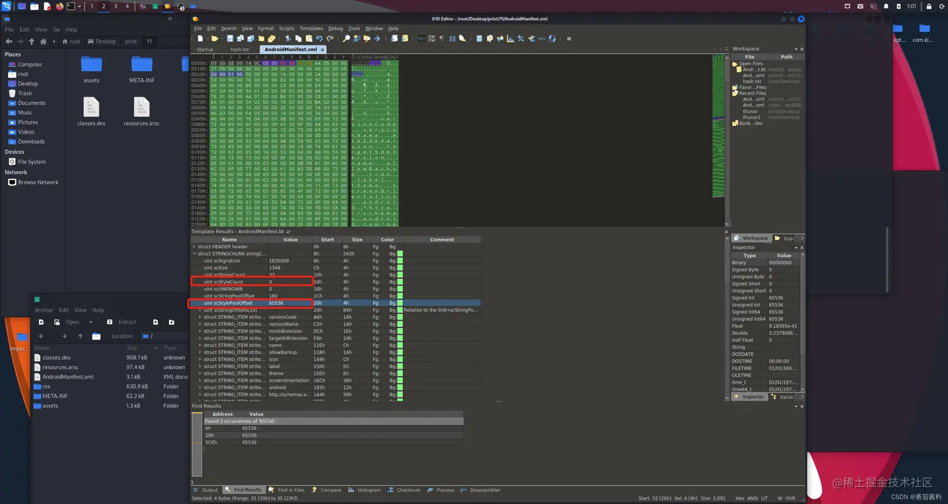Click the highlighter marker toolbar icon
The width and height of the screenshot is (948, 504).
coord(462,38)
